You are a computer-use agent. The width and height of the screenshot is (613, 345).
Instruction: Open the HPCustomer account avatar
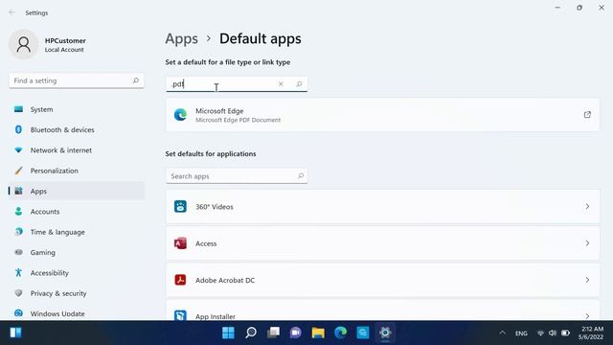pos(23,45)
